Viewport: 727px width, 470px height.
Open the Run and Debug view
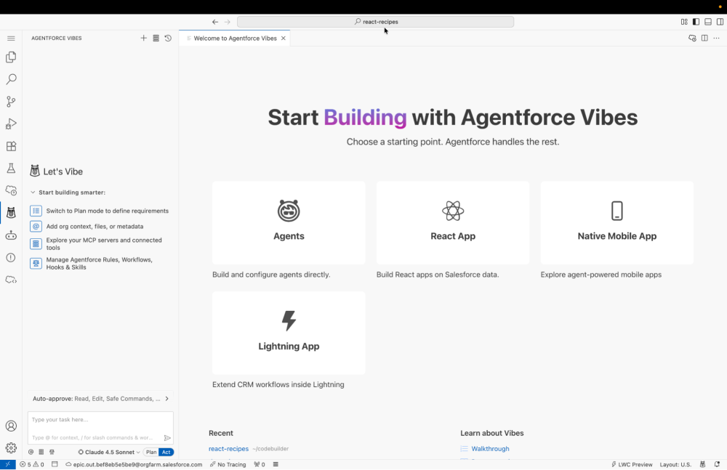11,123
